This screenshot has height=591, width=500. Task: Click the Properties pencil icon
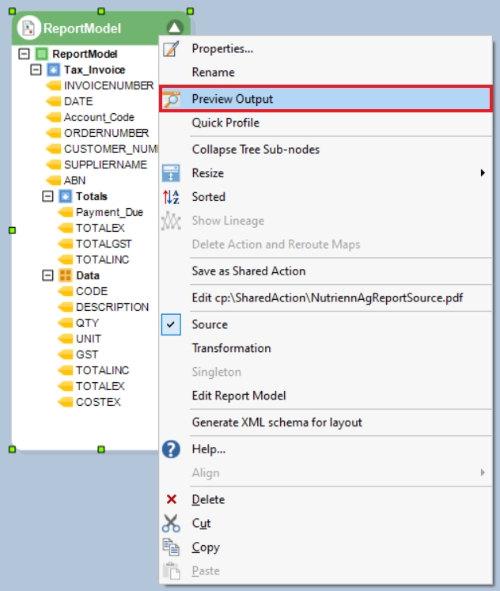(x=171, y=49)
